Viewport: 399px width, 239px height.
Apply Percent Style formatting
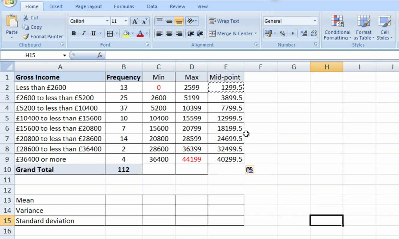(x=282, y=33)
